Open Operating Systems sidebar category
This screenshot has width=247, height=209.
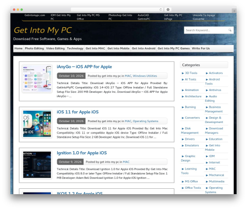pos(214,190)
